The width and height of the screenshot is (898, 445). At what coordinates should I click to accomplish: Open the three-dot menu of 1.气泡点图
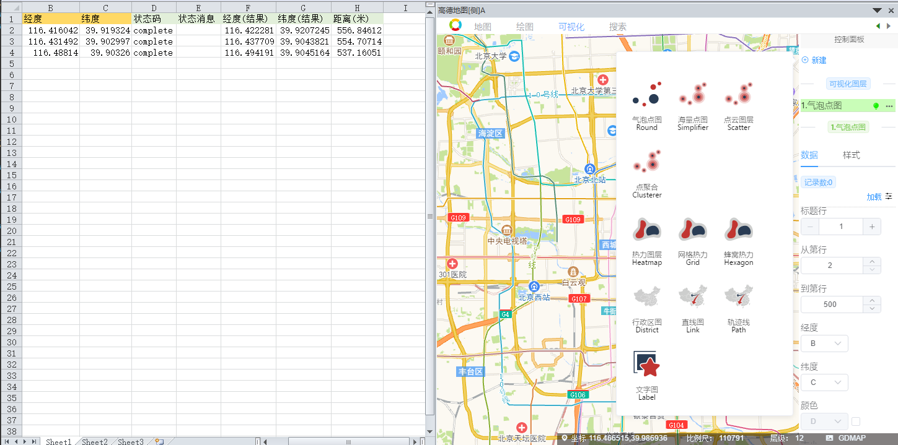click(x=889, y=106)
